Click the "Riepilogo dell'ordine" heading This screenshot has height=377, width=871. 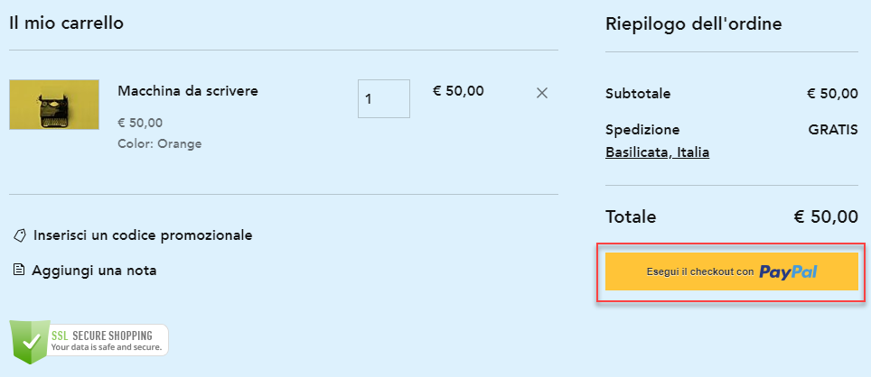(693, 23)
